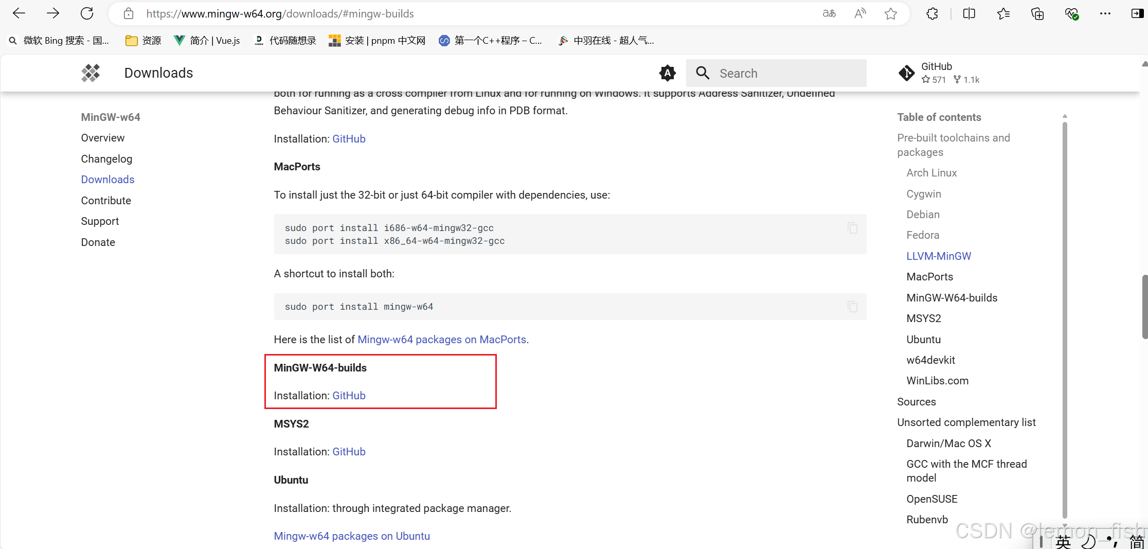Click GitHub link under MSYS2 installation
The height and width of the screenshot is (549, 1148).
coord(349,452)
